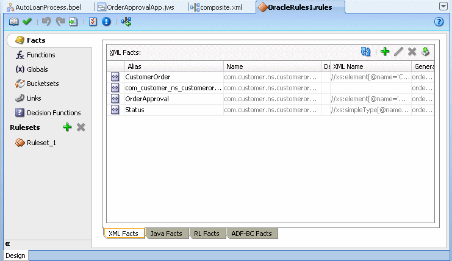Click the red checklist toolbar icon
This screenshot has height=261, width=452.
[x=93, y=21]
